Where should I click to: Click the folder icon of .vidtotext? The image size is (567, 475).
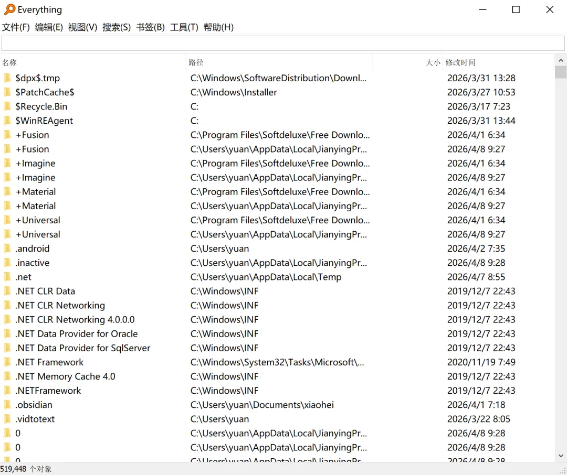coord(7,419)
